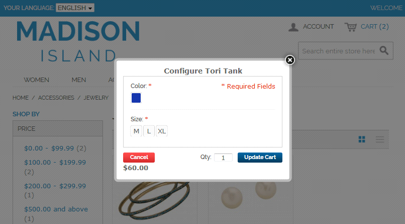Viewport: 405px width, 224px height.
Task: Click the Accessories breadcrumb link
Action: 56,98
